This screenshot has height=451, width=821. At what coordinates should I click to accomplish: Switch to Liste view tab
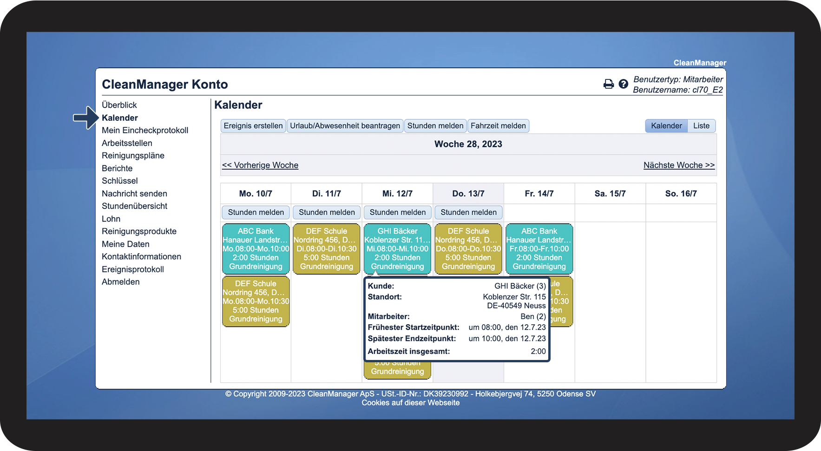click(x=702, y=126)
